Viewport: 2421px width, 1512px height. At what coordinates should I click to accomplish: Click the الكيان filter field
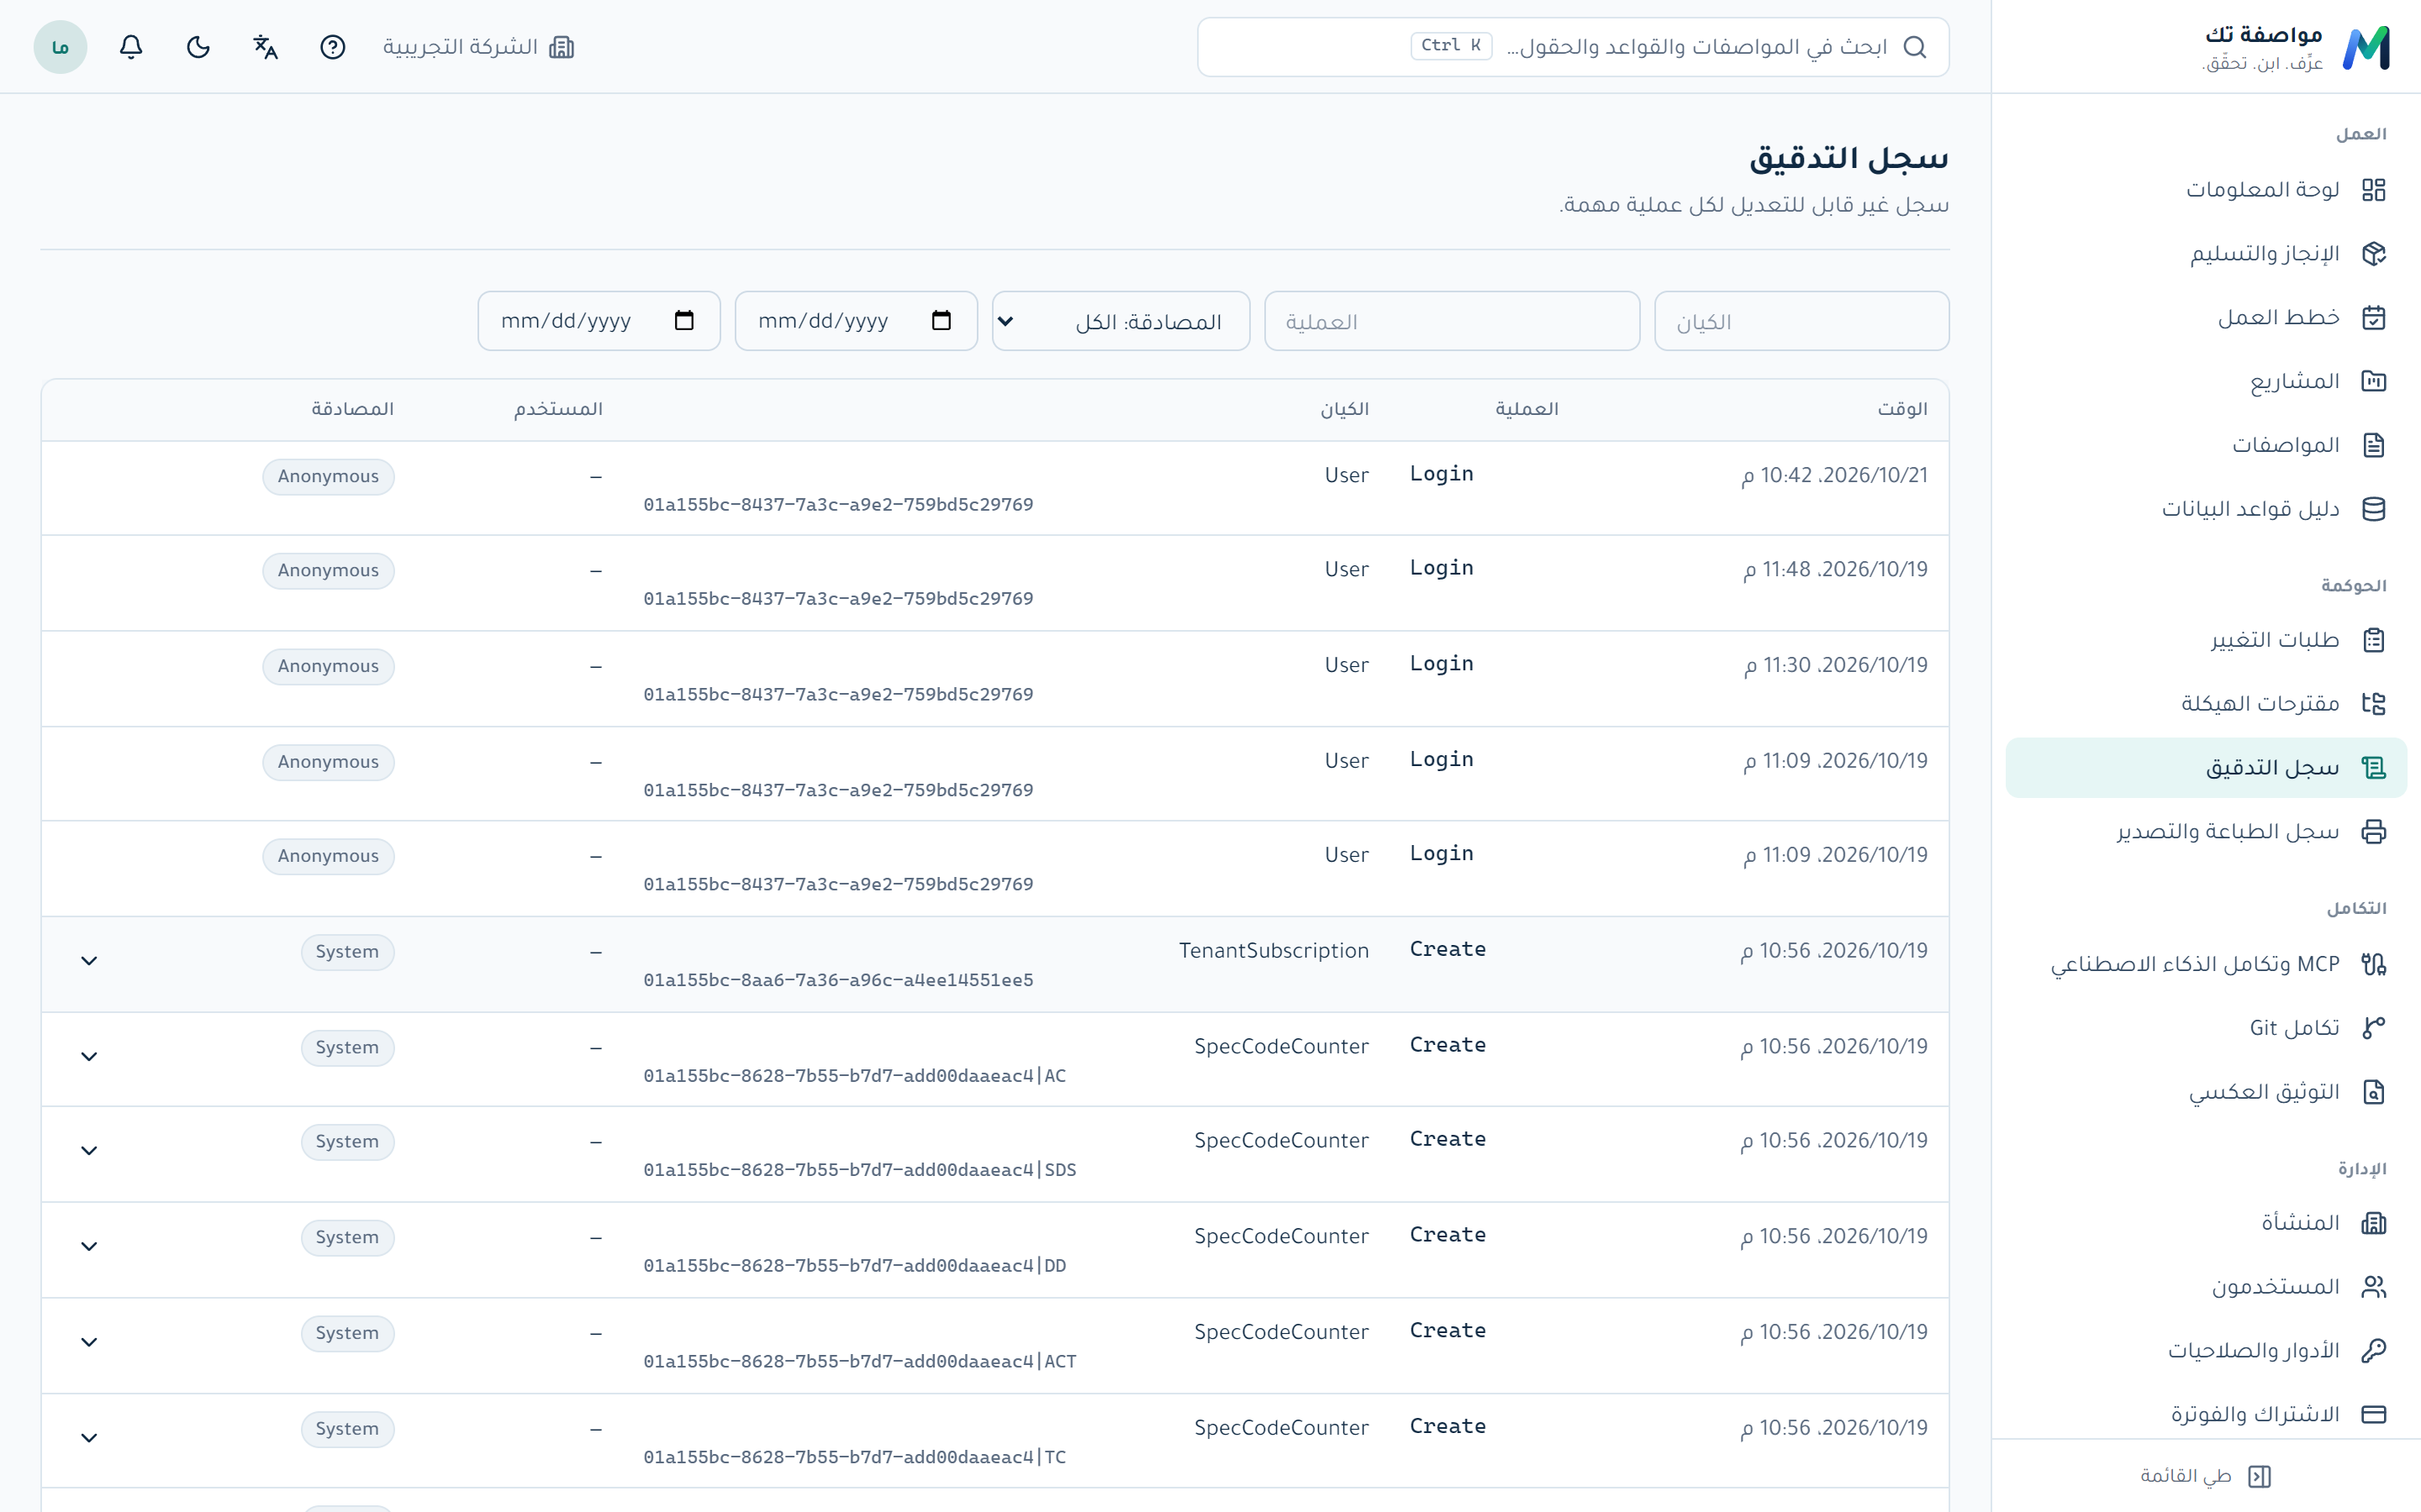[x=1801, y=322]
